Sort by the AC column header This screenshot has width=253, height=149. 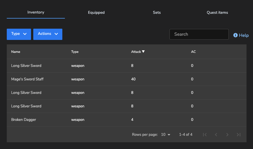[193, 52]
